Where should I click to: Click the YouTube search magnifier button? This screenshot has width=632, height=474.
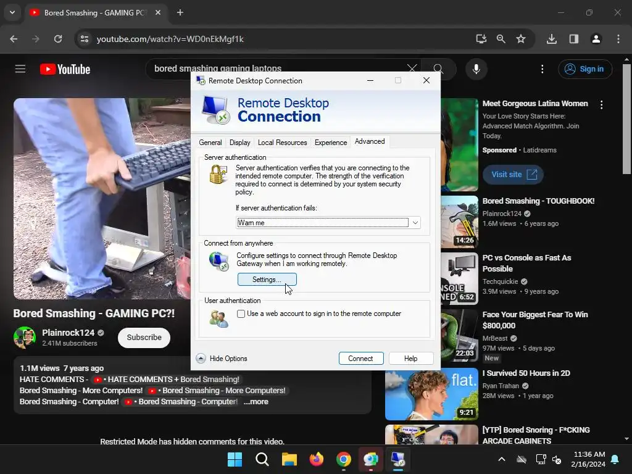pos(438,69)
